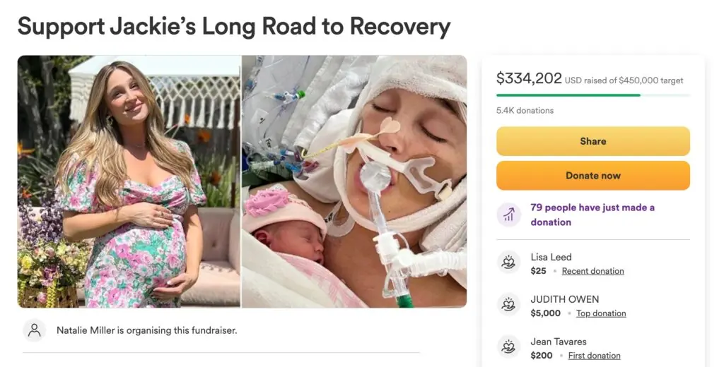Viewport: 724px width, 367px height.
Task: Open the First donation link
Action: pyautogui.click(x=594, y=356)
